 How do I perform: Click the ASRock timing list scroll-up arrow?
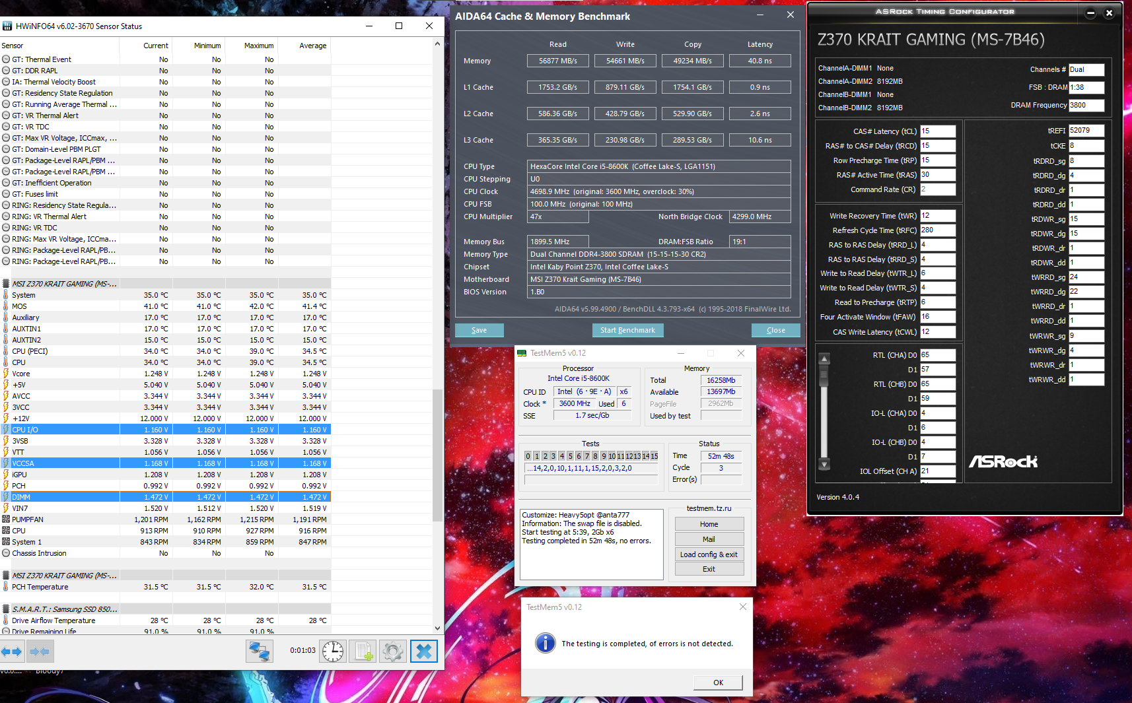tap(824, 359)
